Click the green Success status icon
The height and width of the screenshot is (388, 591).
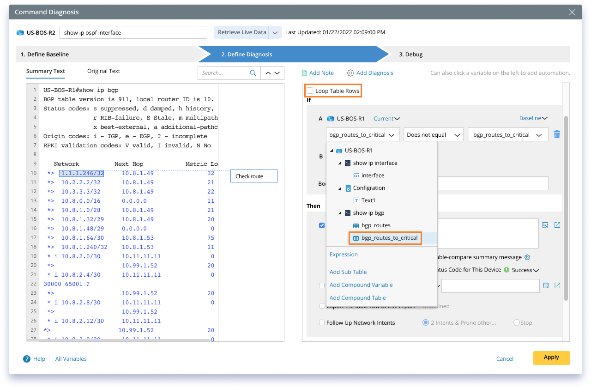[507, 270]
